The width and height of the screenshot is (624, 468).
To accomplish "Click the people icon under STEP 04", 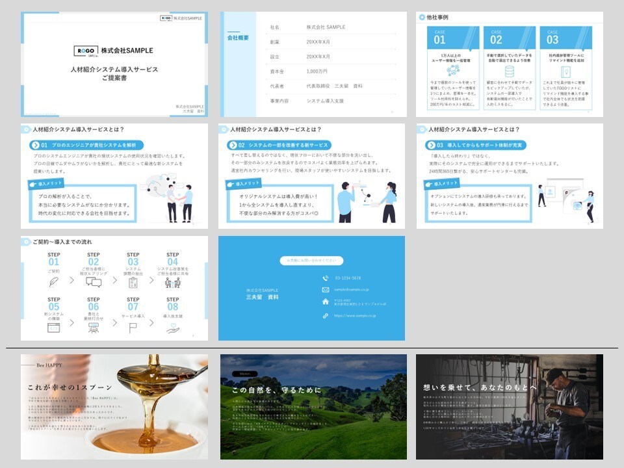I will click(173, 283).
